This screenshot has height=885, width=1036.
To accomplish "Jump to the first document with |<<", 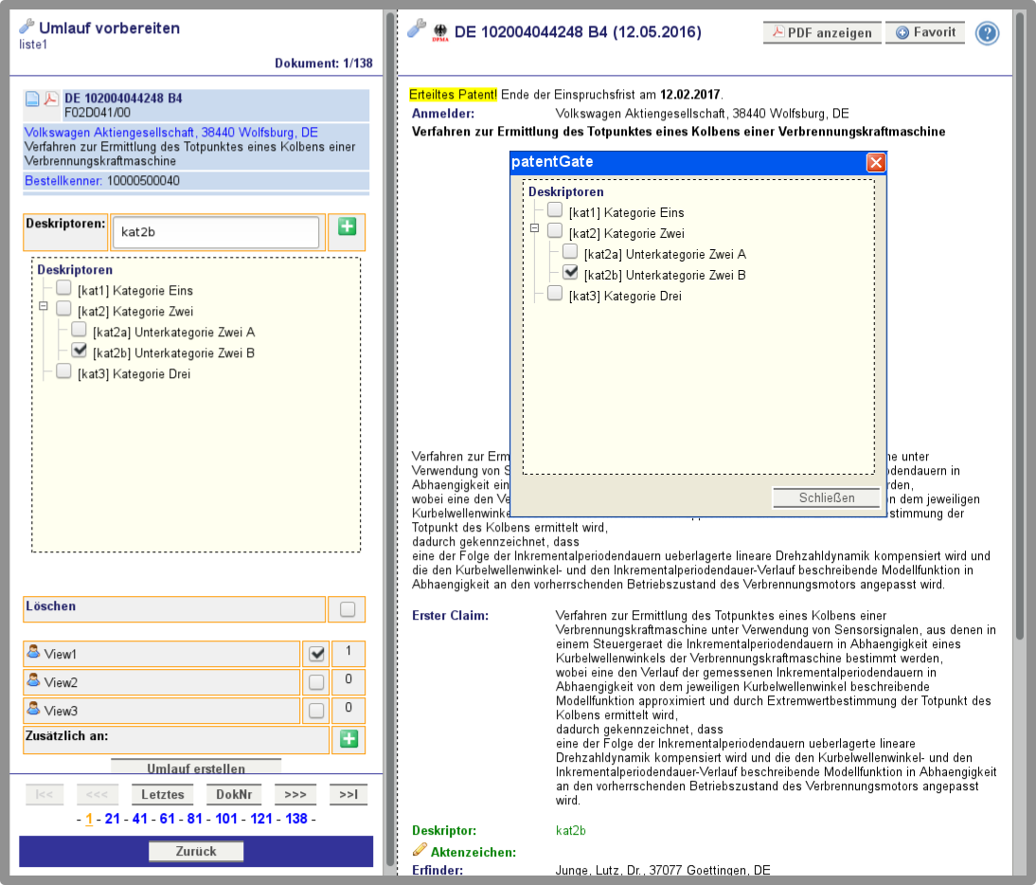I will pos(45,794).
